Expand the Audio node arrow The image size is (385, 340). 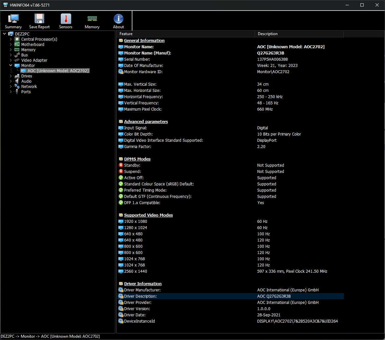click(11, 81)
